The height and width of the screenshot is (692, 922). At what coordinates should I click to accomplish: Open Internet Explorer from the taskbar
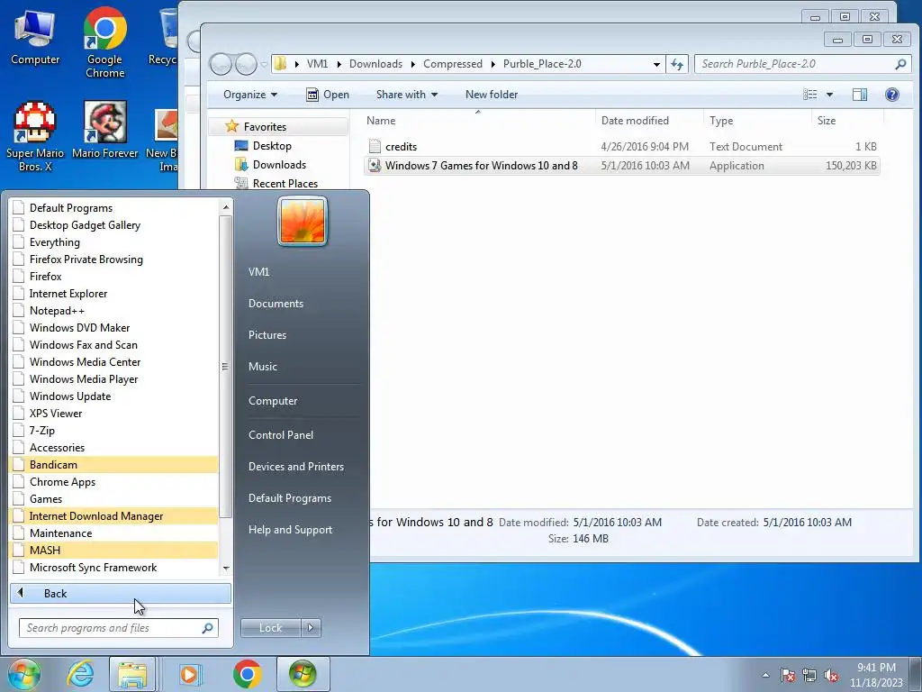click(x=80, y=674)
